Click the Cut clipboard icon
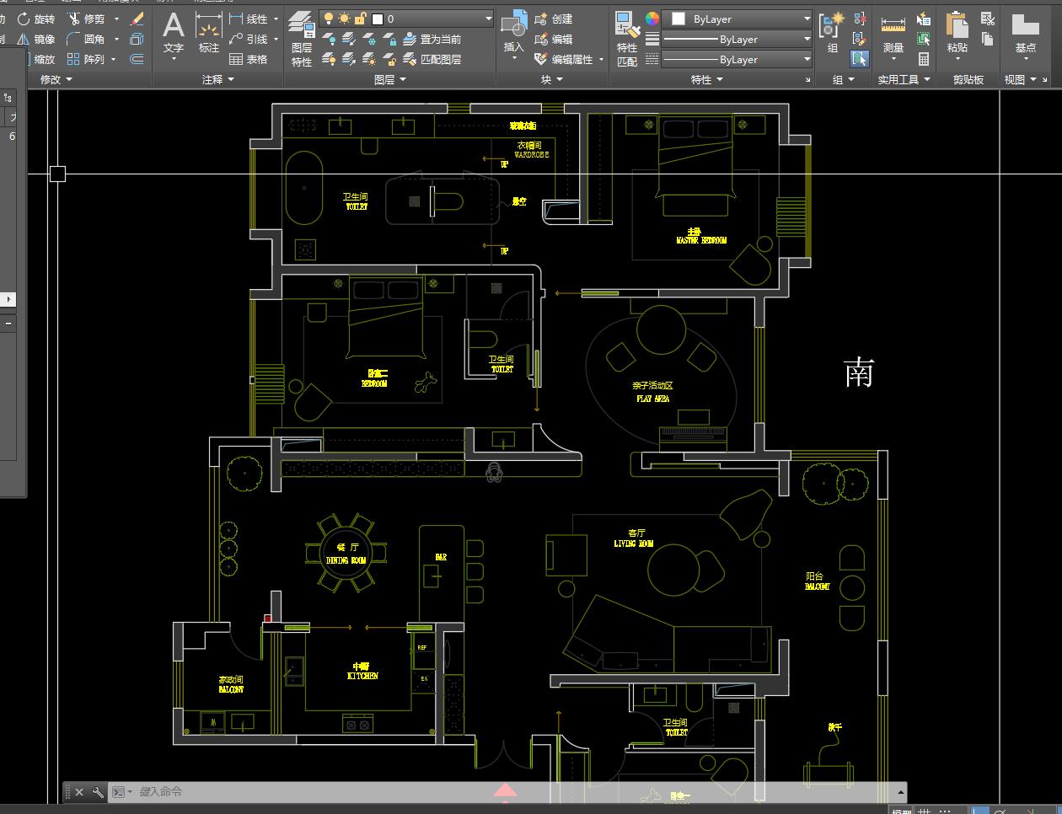1062x814 pixels. 988,19
